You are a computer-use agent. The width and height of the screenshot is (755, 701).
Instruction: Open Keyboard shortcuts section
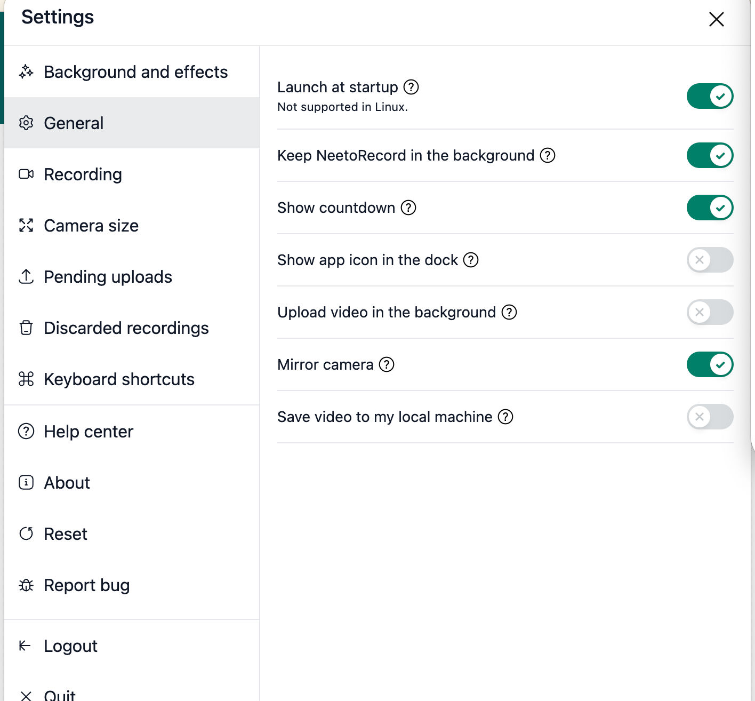tap(119, 379)
